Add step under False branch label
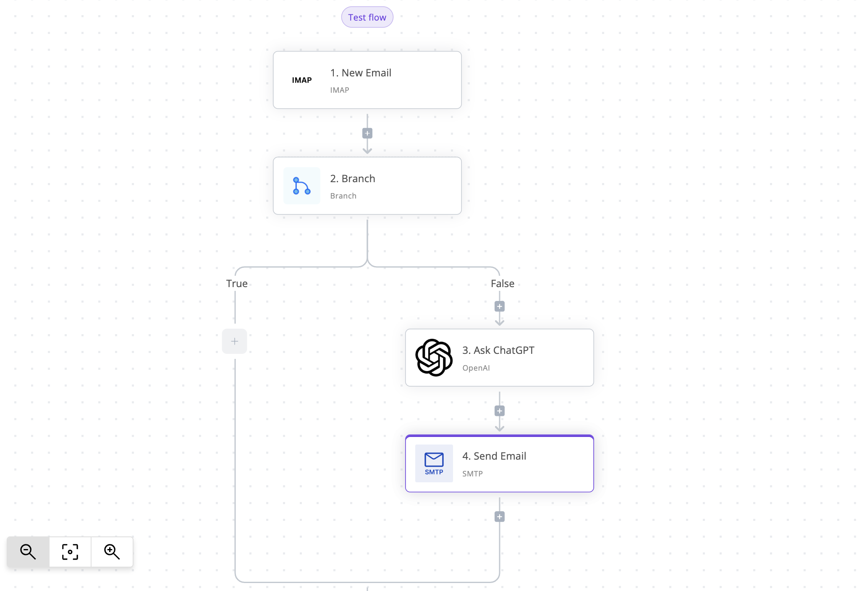 (500, 306)
